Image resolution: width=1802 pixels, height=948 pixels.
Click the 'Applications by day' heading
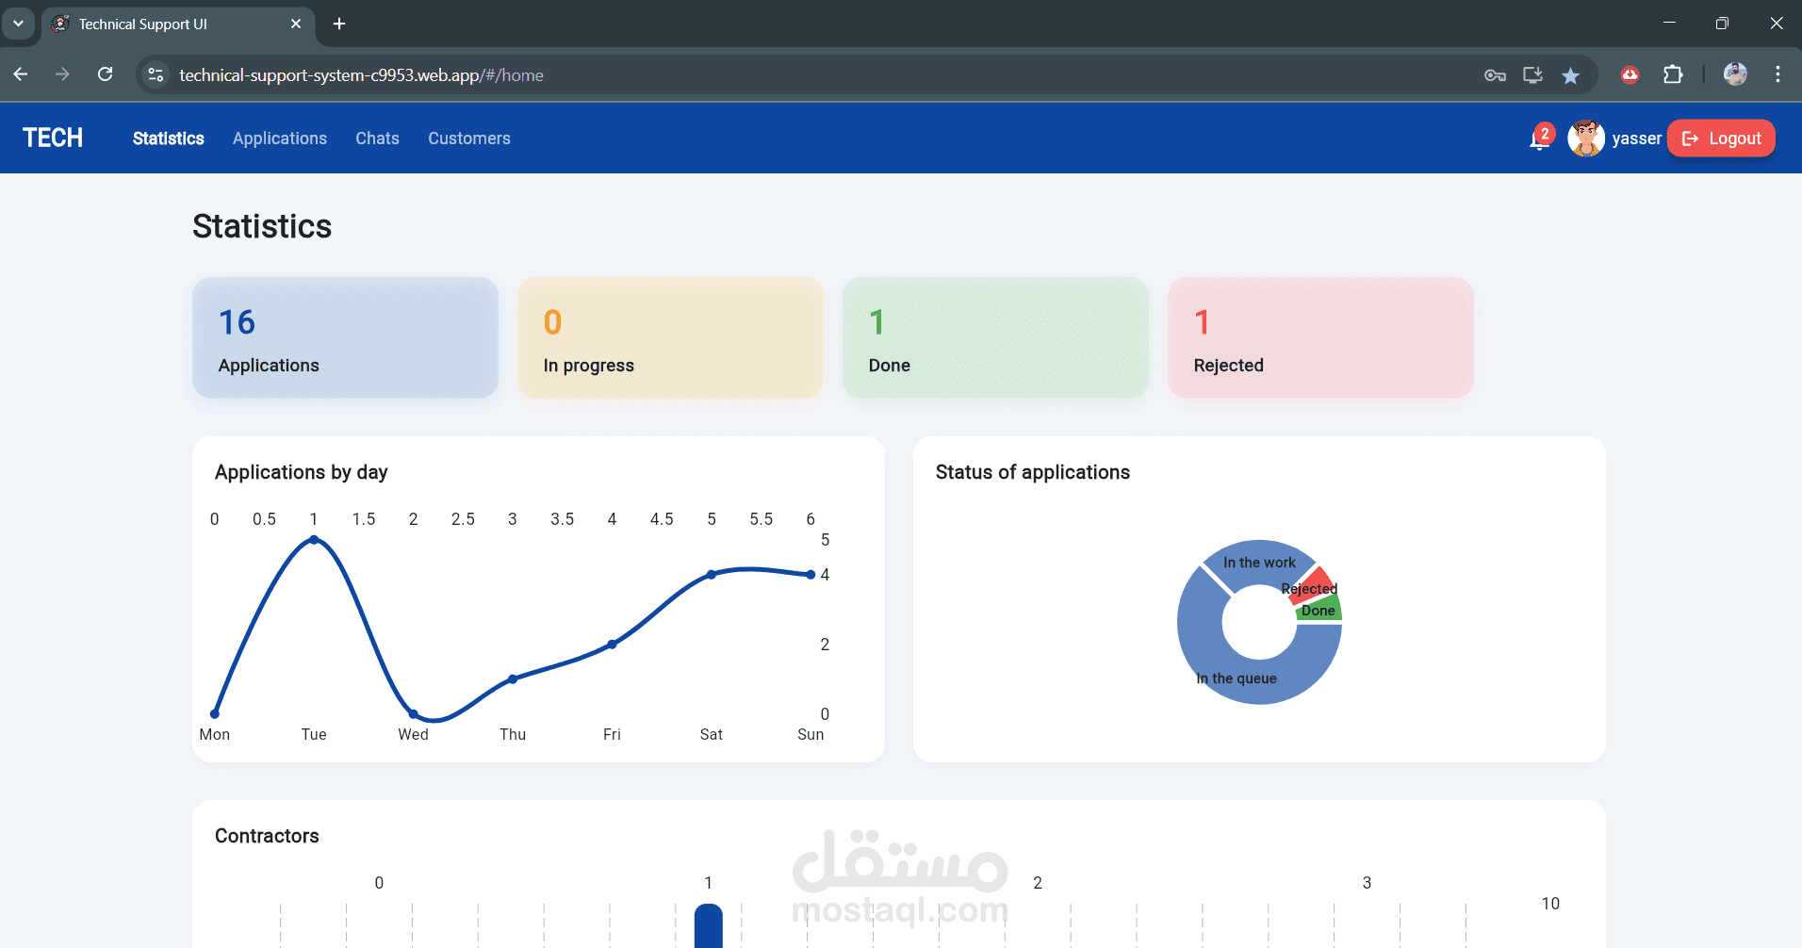[302, 472]
